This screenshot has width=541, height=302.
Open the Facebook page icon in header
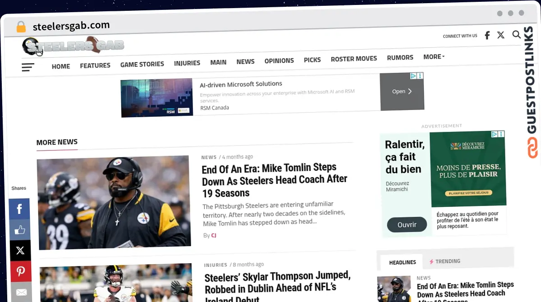487,35
